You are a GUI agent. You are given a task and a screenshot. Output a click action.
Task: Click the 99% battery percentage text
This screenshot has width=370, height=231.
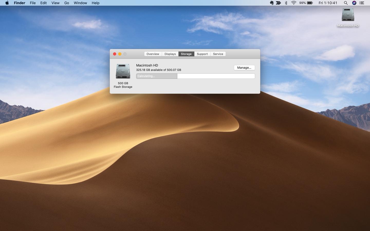click(x=302, y=3)
